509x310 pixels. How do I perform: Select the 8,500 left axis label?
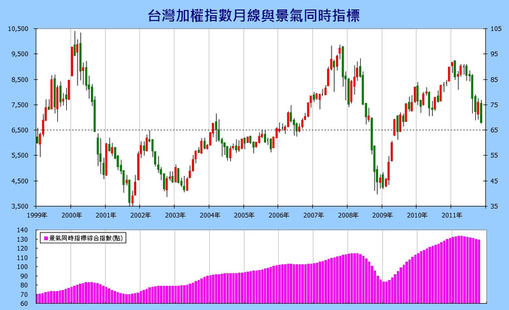(x=21, y=79)
